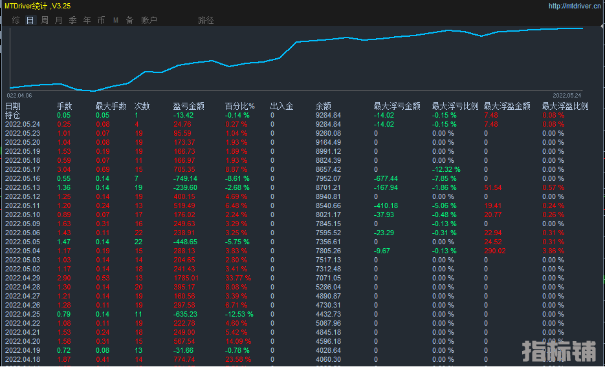This screenshot has width=605, height=367.
Task: Select the 2022.04.19 date row
Action: pyautogui.click(x=23, y=350)
